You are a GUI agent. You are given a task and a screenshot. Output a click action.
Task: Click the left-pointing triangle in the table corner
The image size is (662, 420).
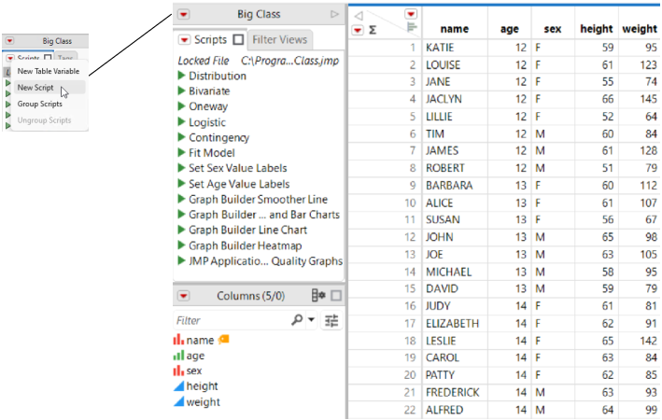tap(359, 16)
